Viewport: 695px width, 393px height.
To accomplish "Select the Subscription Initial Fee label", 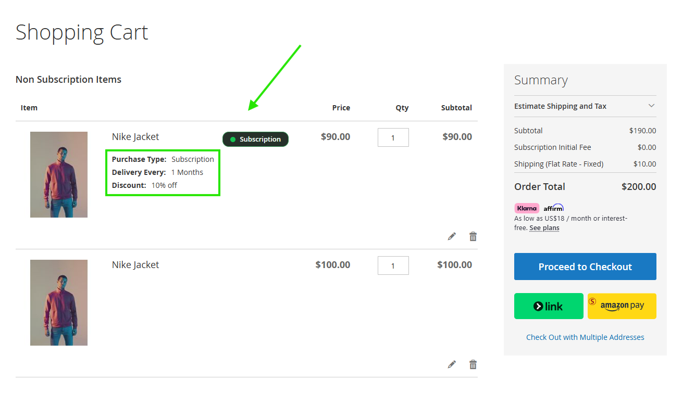I will pos(553,147).
